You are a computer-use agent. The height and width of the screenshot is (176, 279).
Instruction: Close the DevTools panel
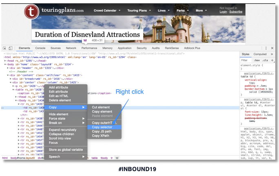[272, 48]
